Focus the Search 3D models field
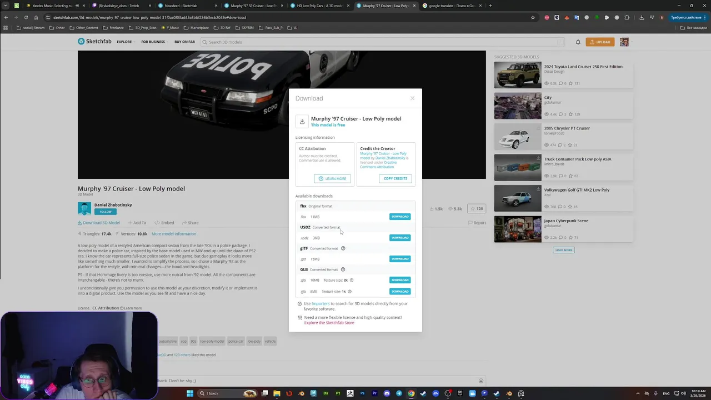Screen dimensions: 711x400 tap(382, 42)
